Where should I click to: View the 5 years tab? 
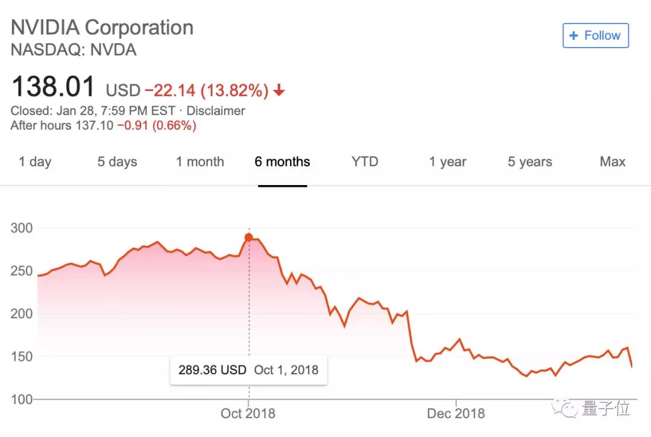[x=529, y=162]
